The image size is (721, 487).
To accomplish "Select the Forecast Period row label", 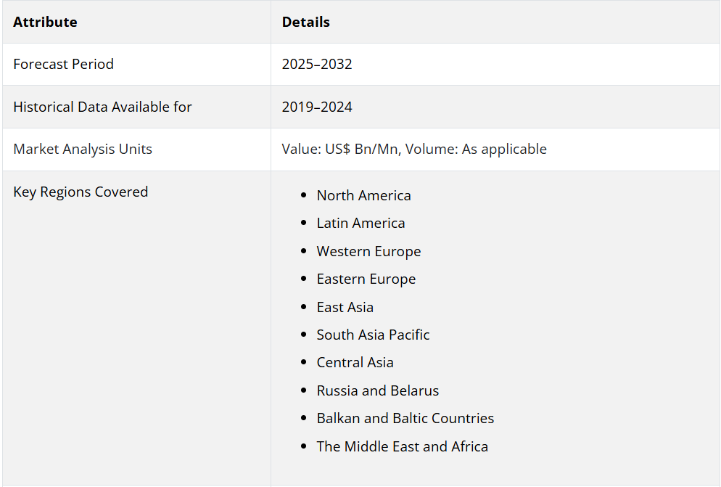I will tap(63, 64).
